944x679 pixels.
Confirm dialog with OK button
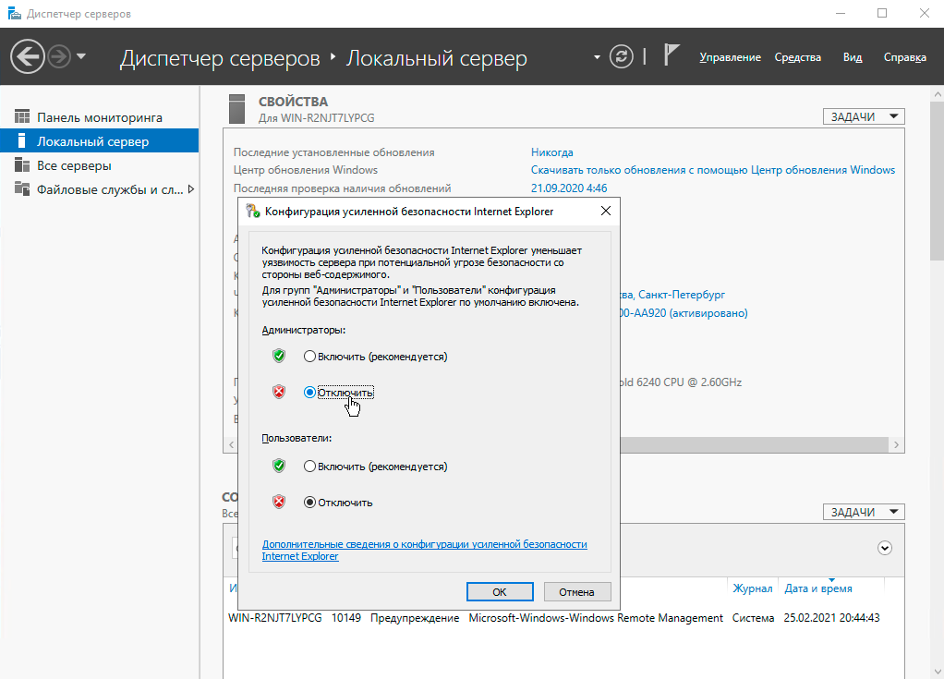[500, 592]
